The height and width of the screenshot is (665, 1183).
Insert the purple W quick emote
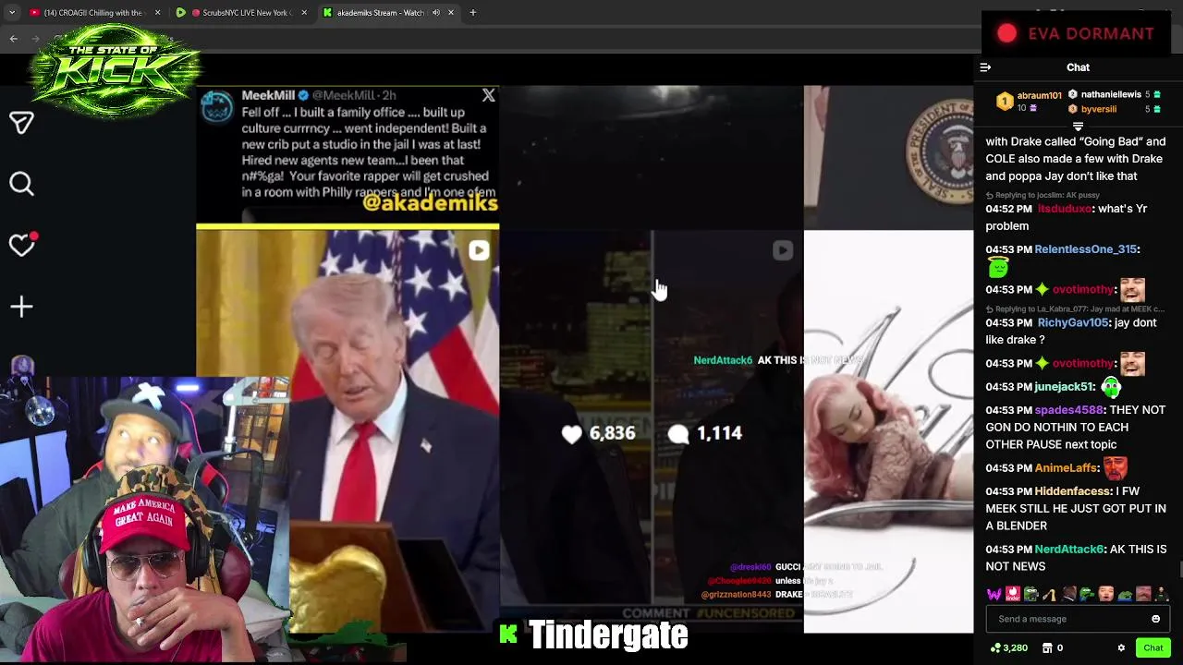[x=994, y=595]
